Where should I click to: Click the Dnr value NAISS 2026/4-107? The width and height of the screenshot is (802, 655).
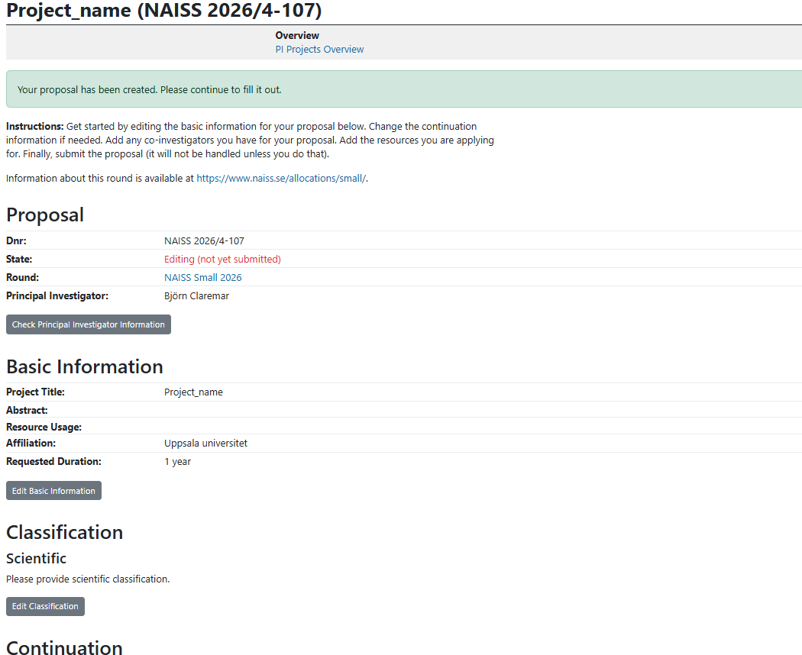(204, 240)
